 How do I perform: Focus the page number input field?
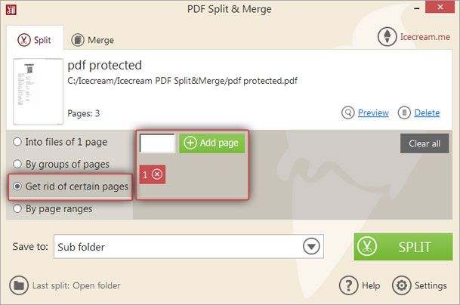(157, 143)
